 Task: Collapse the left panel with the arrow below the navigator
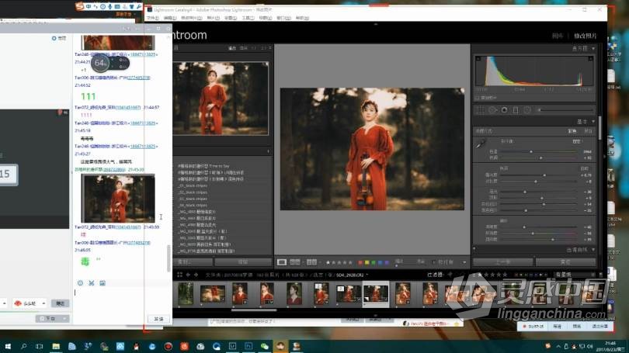pyautogui.click(x=269, y=151)
